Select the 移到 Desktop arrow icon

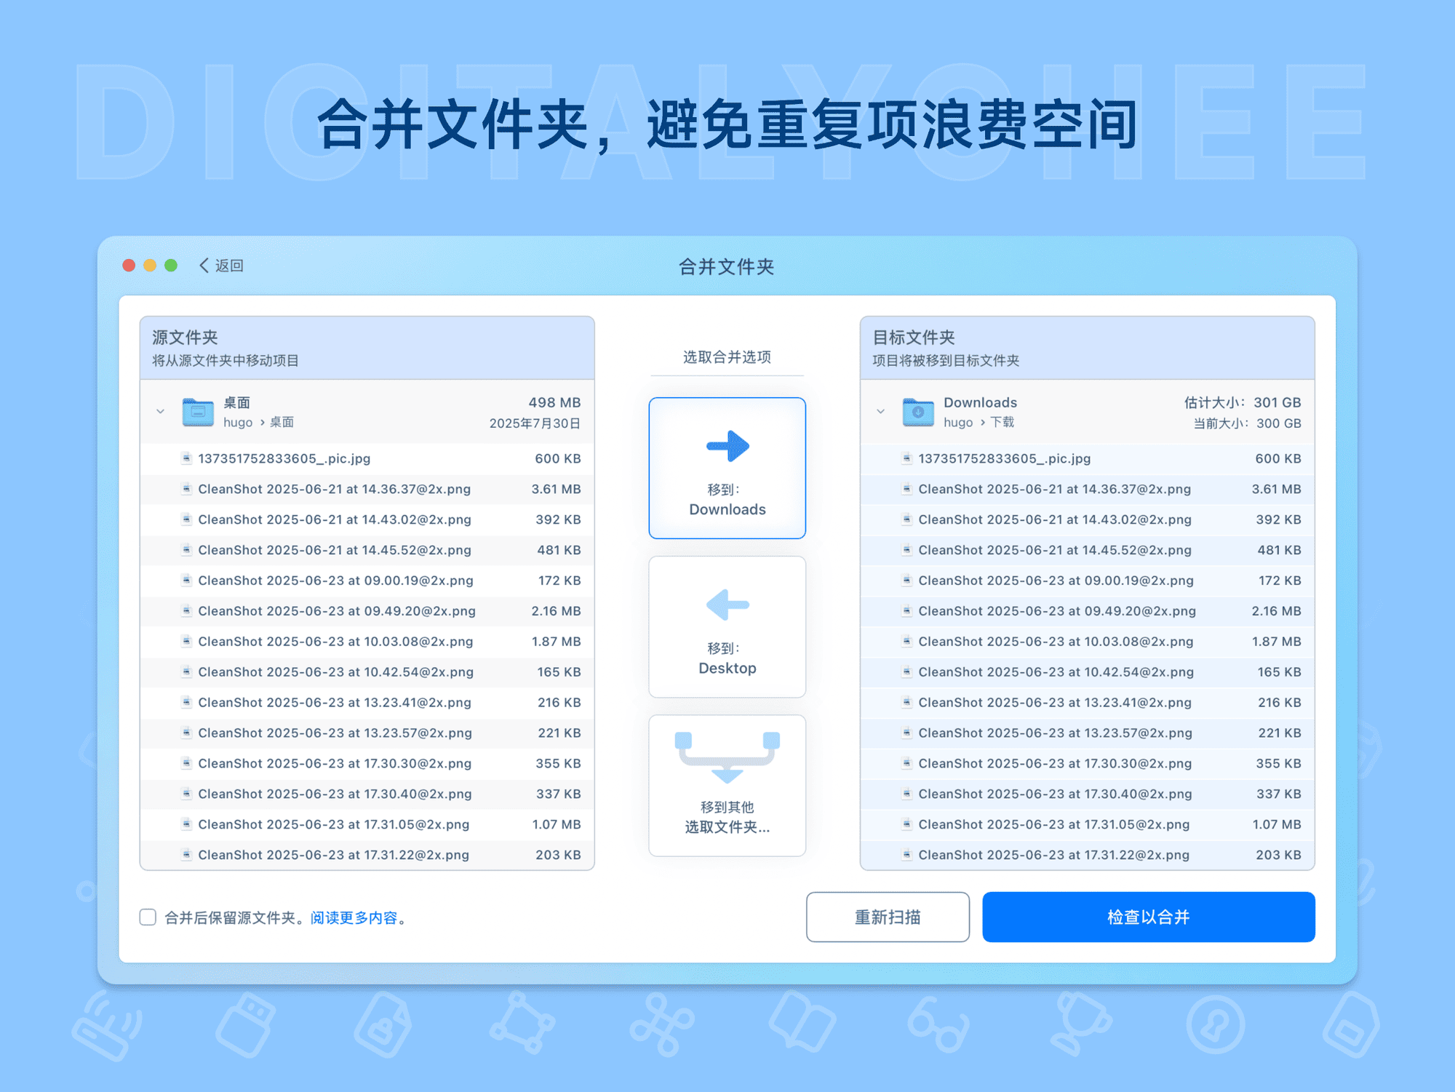click(x=726, y=605)
